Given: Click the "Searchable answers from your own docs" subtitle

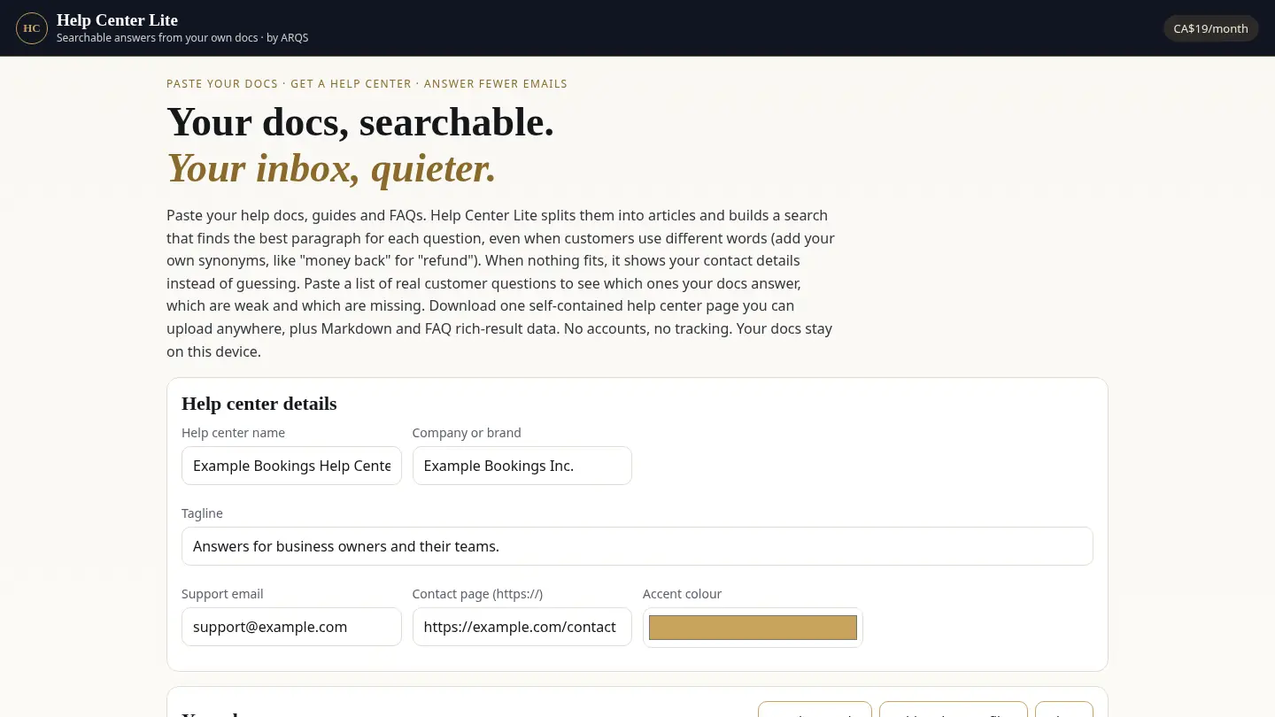Looking at the screenshot, I should tap(158, 38).
